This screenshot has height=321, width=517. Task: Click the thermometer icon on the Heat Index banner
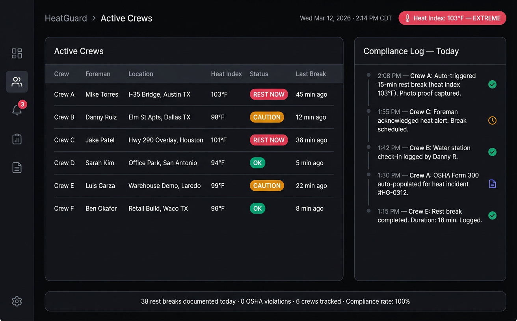tap(408, 18)
